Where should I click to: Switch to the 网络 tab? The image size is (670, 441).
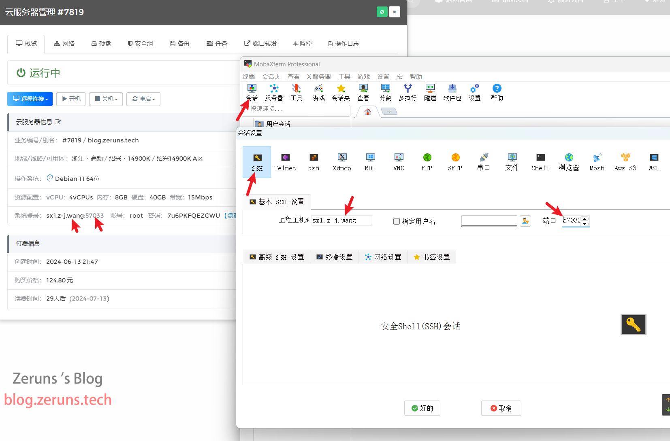pos(64,43)
